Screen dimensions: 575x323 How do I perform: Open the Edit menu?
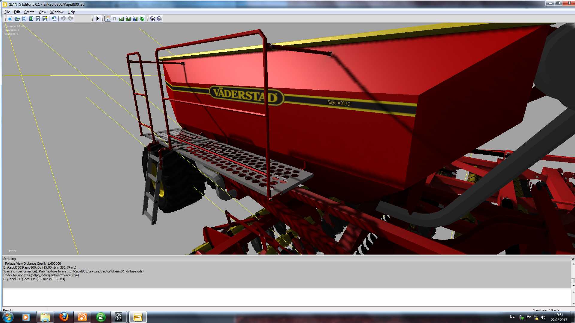(x=17, y=12)
